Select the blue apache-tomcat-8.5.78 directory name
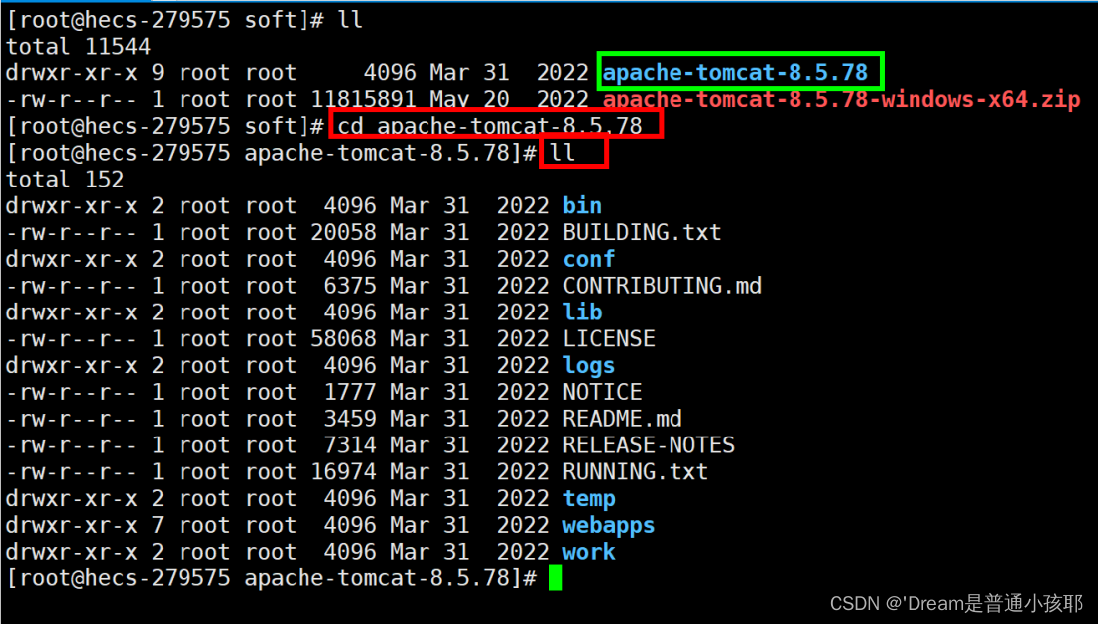This screenshot has width=1099, height=624. point(735,73)
